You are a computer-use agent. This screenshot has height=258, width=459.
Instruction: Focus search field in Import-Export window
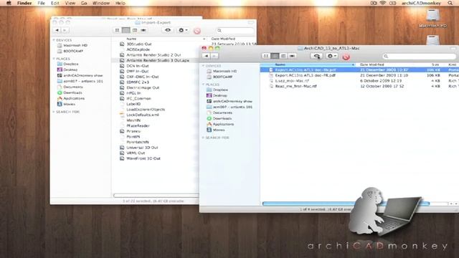point(235,30)
